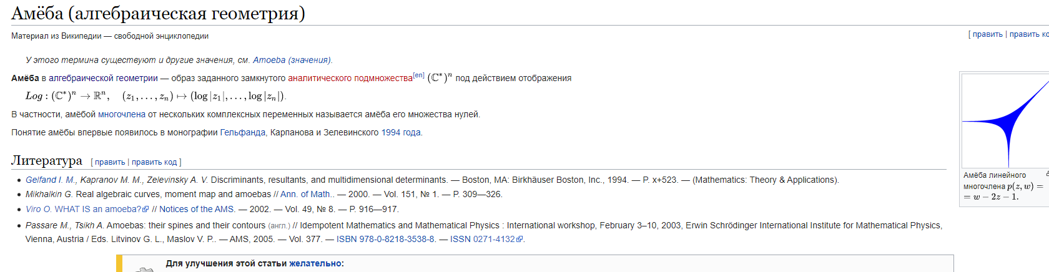Click the top-right править link
Screen dimensions: 1049x272
point(987,34)
